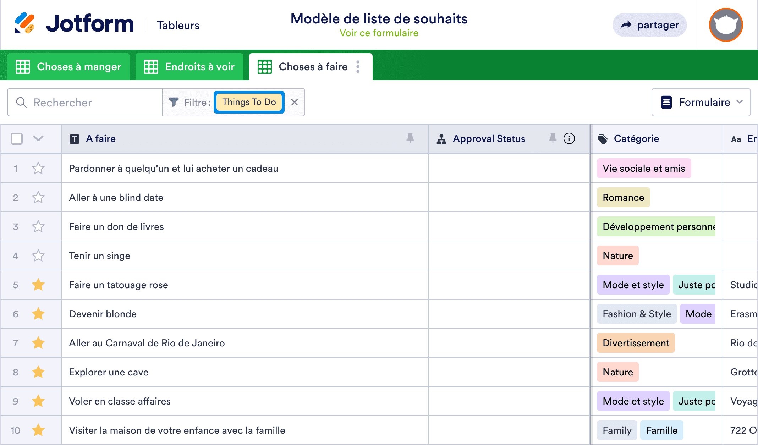
Task: Click the Faire un don de livres cell
Action: (x=245, y=226)
